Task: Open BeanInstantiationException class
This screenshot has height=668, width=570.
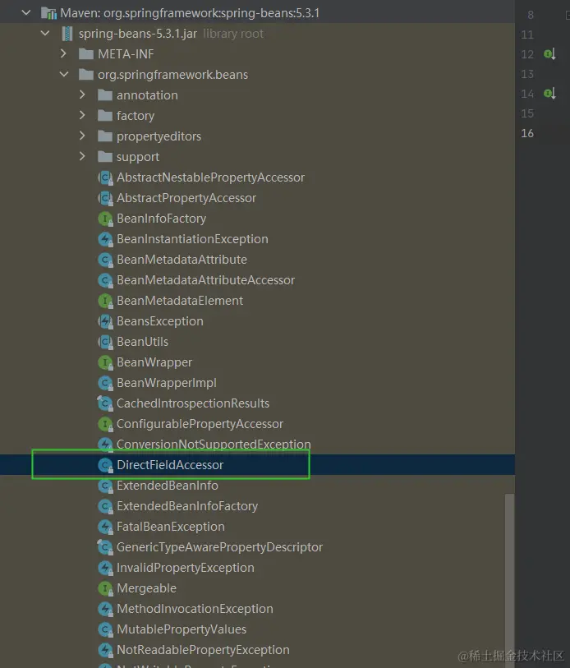Action: click(x=192, y=239)
